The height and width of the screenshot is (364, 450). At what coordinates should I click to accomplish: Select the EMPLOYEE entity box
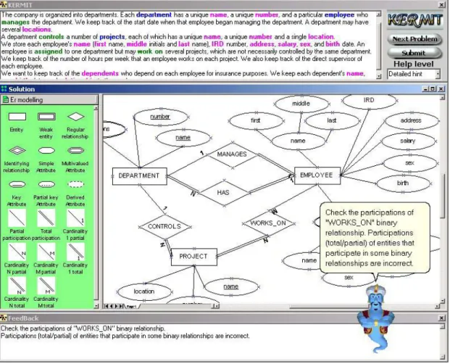click(x=317, y=175)
